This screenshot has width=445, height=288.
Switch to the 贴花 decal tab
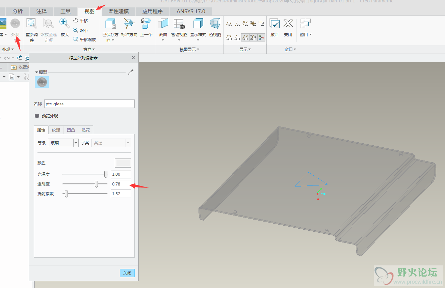[x=86, y=130]
